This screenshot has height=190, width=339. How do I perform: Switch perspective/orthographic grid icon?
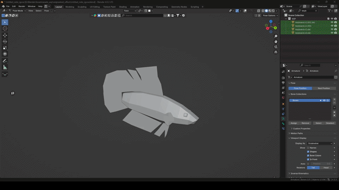(x=276, y=52)
